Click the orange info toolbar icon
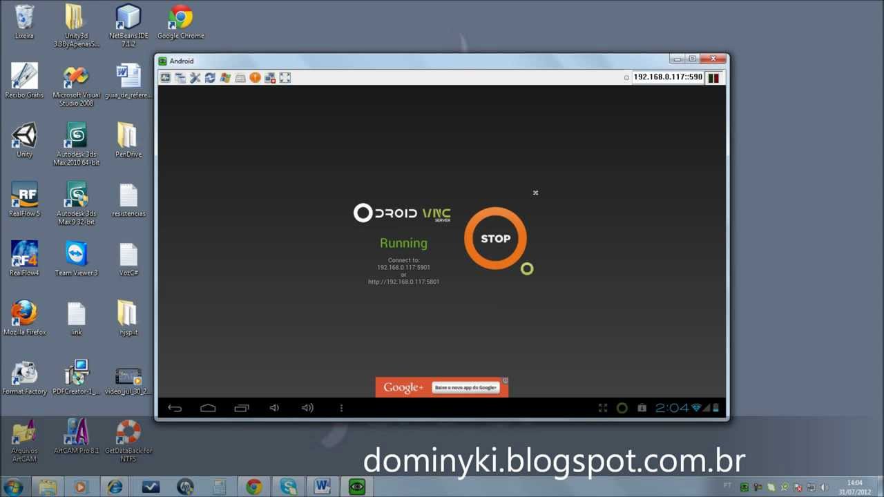The height and width of the screenshot is (497, 884). 255,78
